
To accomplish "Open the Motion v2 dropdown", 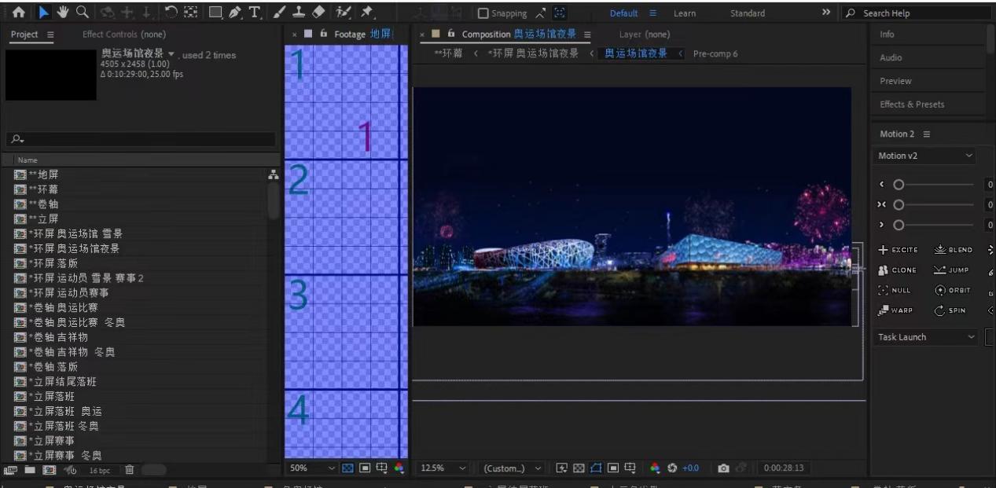I will coord(925,156).
